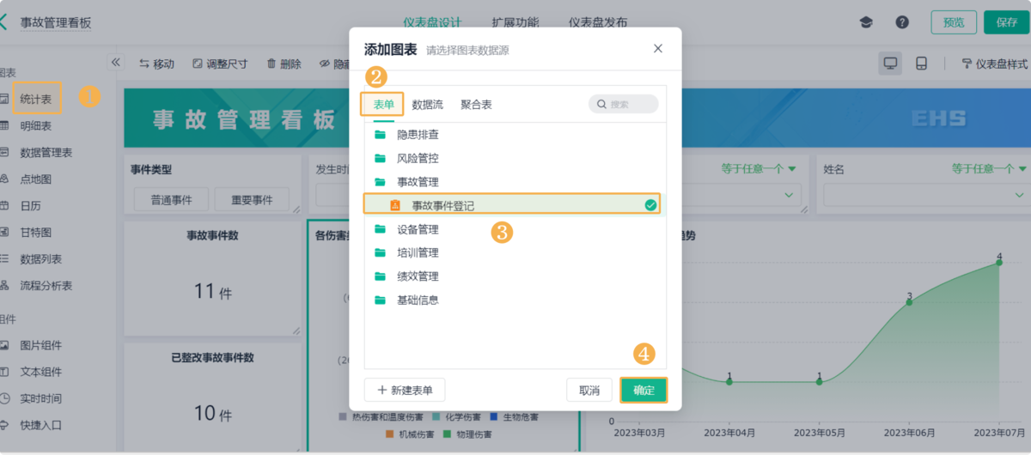Click the 新建表单 button
Viewport: 1031px width, 455px height.
coord(405,390)
